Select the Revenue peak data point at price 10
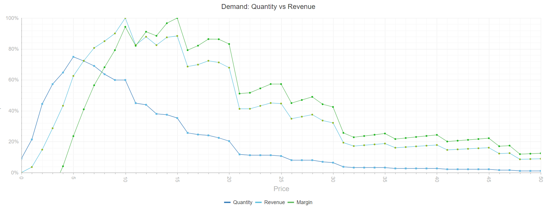Image resolution: width=546 pixels, height=213 pixels. 125,18
